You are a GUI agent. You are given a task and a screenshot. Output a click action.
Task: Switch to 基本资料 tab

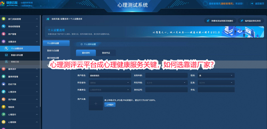coord(86,53)
